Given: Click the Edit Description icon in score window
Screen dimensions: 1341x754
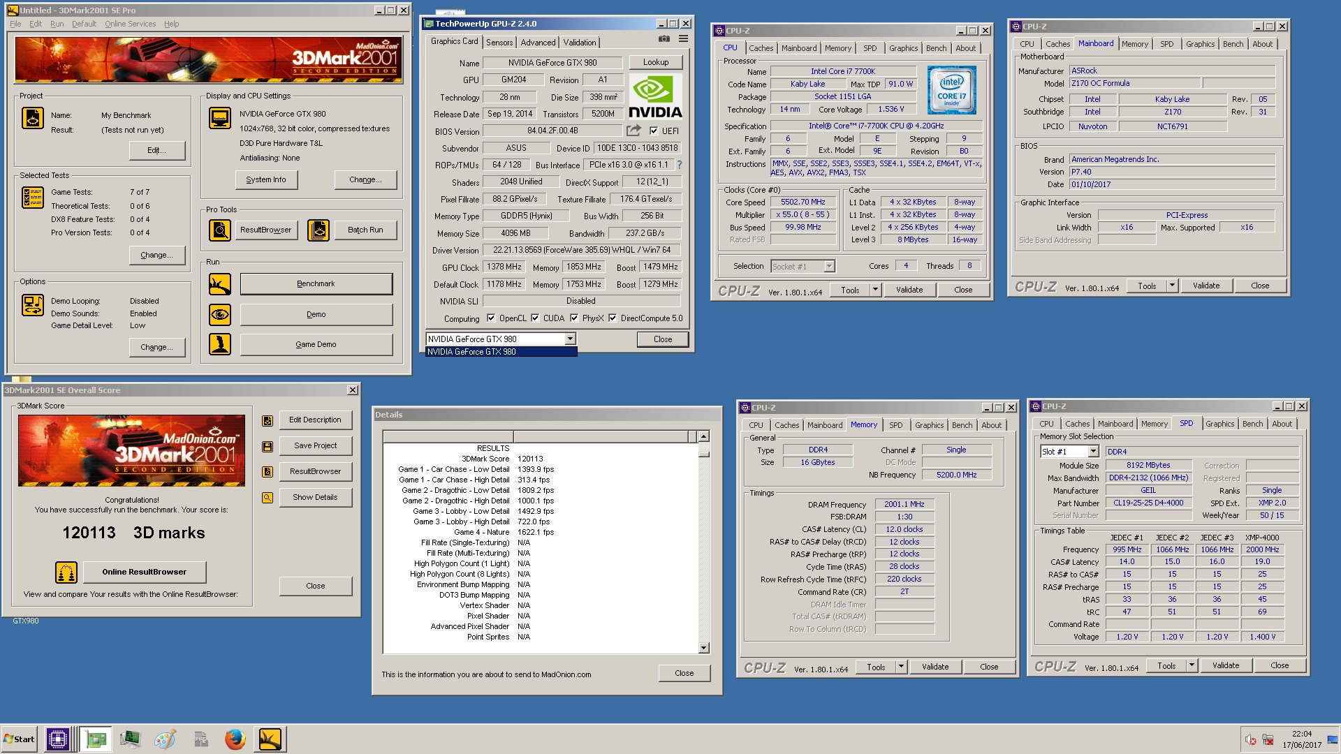Looking at the screenshot, I should 268,420.
